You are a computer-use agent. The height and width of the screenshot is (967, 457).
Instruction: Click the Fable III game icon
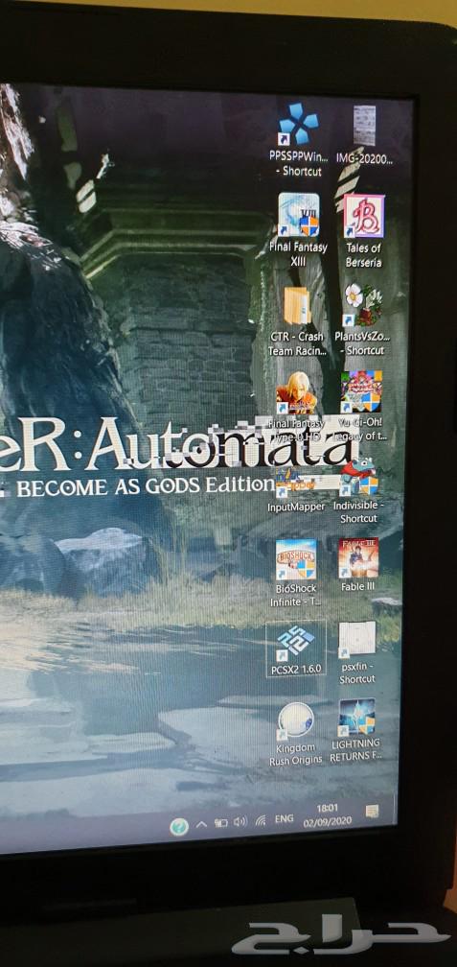pyautogui.click(x=358, y=558)
